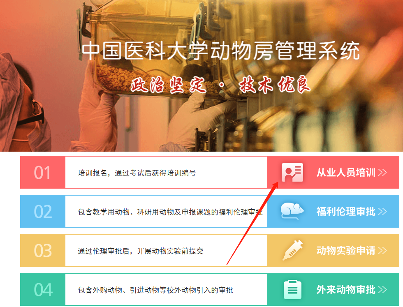Click the double chevron after 动物实验申请

click(382, 250)
